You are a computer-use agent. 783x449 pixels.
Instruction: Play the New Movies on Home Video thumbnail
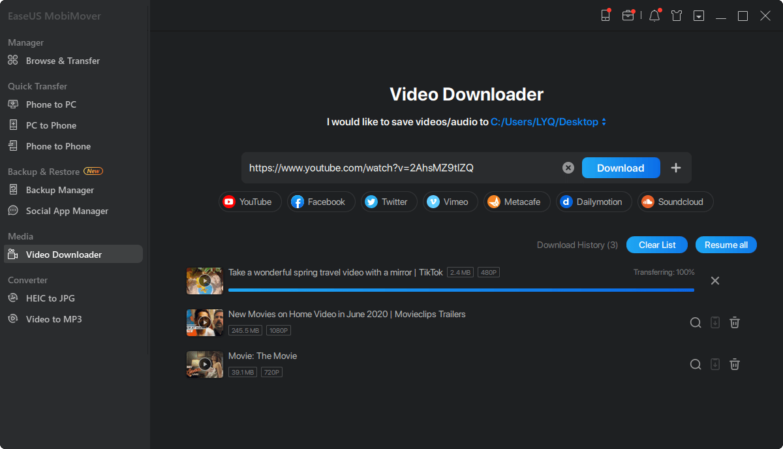pyautogui.click(x=205, y=322)
